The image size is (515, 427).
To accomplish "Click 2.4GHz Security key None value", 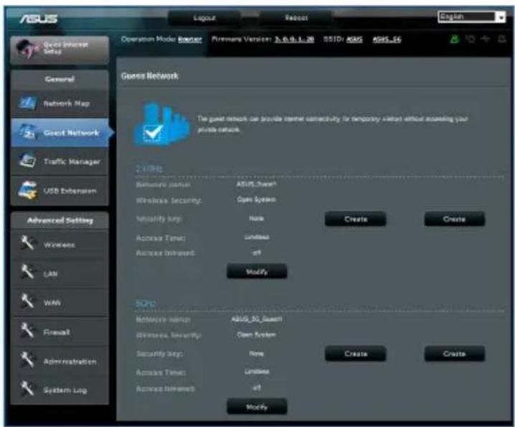I will [257, 218].
